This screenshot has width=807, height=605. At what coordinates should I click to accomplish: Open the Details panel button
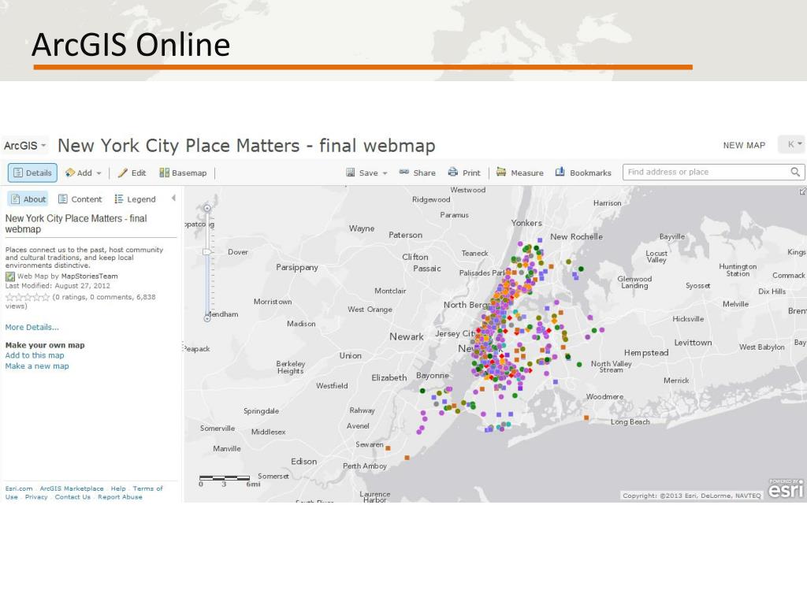click(x=32, y=173)
